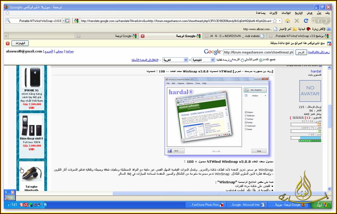The width and height of the screenshot is (337, 214).
Task: Close the small D... floating window
Action: click(x=13, y=192)
